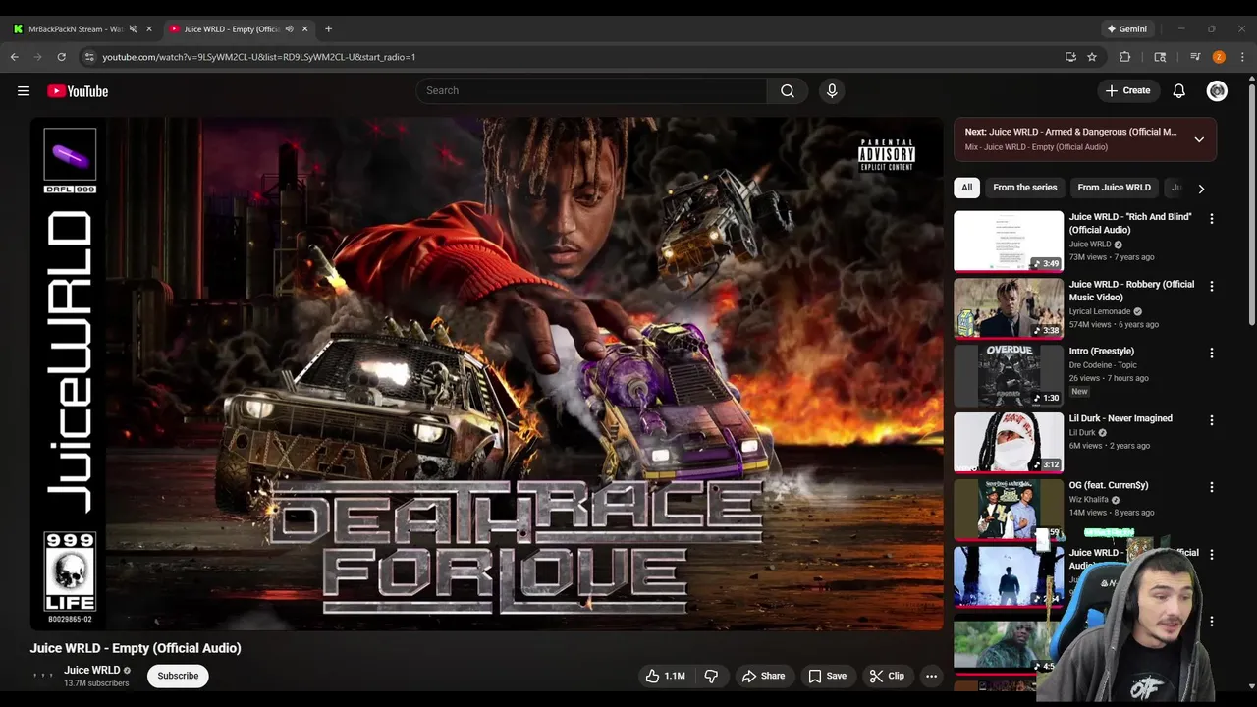Open options for Intro (Freestyle) video
1257x707 pixels.
(1211, 353)
